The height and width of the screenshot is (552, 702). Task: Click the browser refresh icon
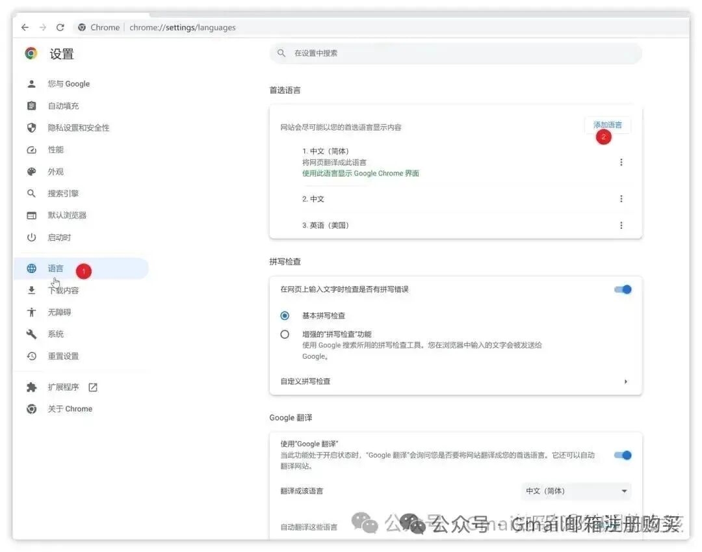[60, 27]
